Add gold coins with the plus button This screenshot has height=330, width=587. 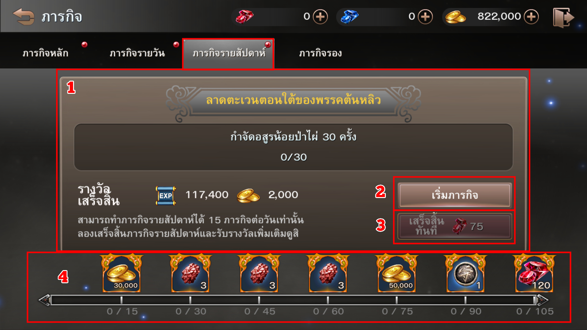coord(531,16)
